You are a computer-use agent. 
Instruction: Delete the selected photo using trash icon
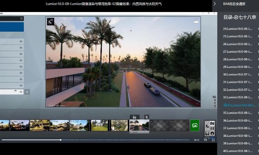[x=146, y=117]
